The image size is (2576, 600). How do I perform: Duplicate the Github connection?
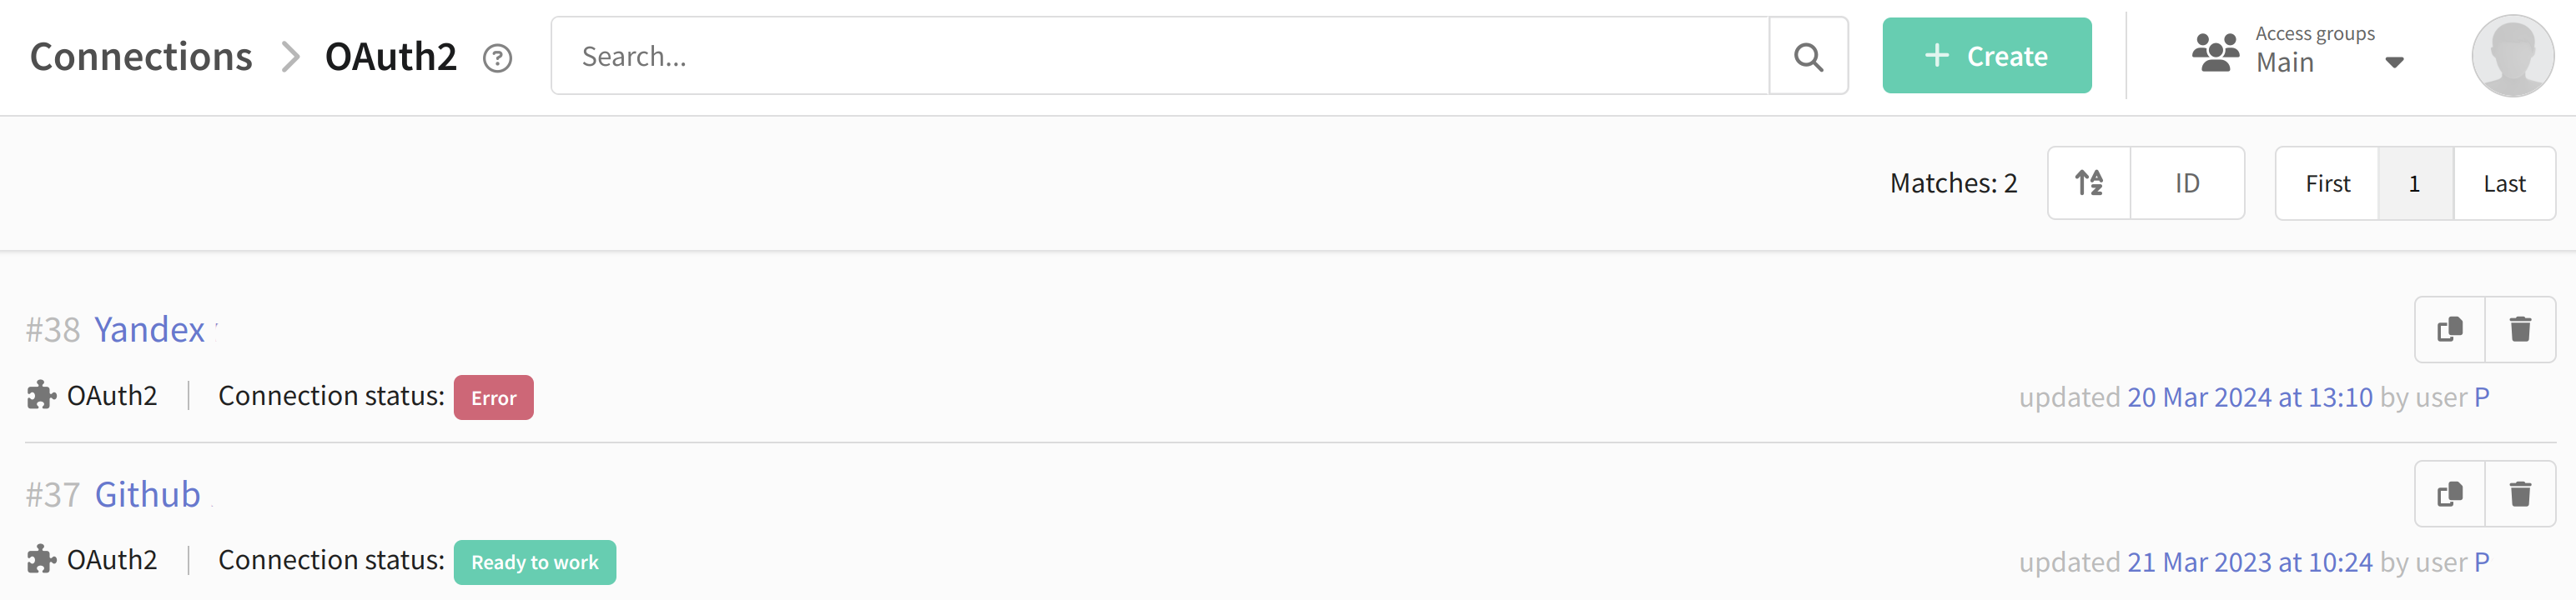(2449, 494)
